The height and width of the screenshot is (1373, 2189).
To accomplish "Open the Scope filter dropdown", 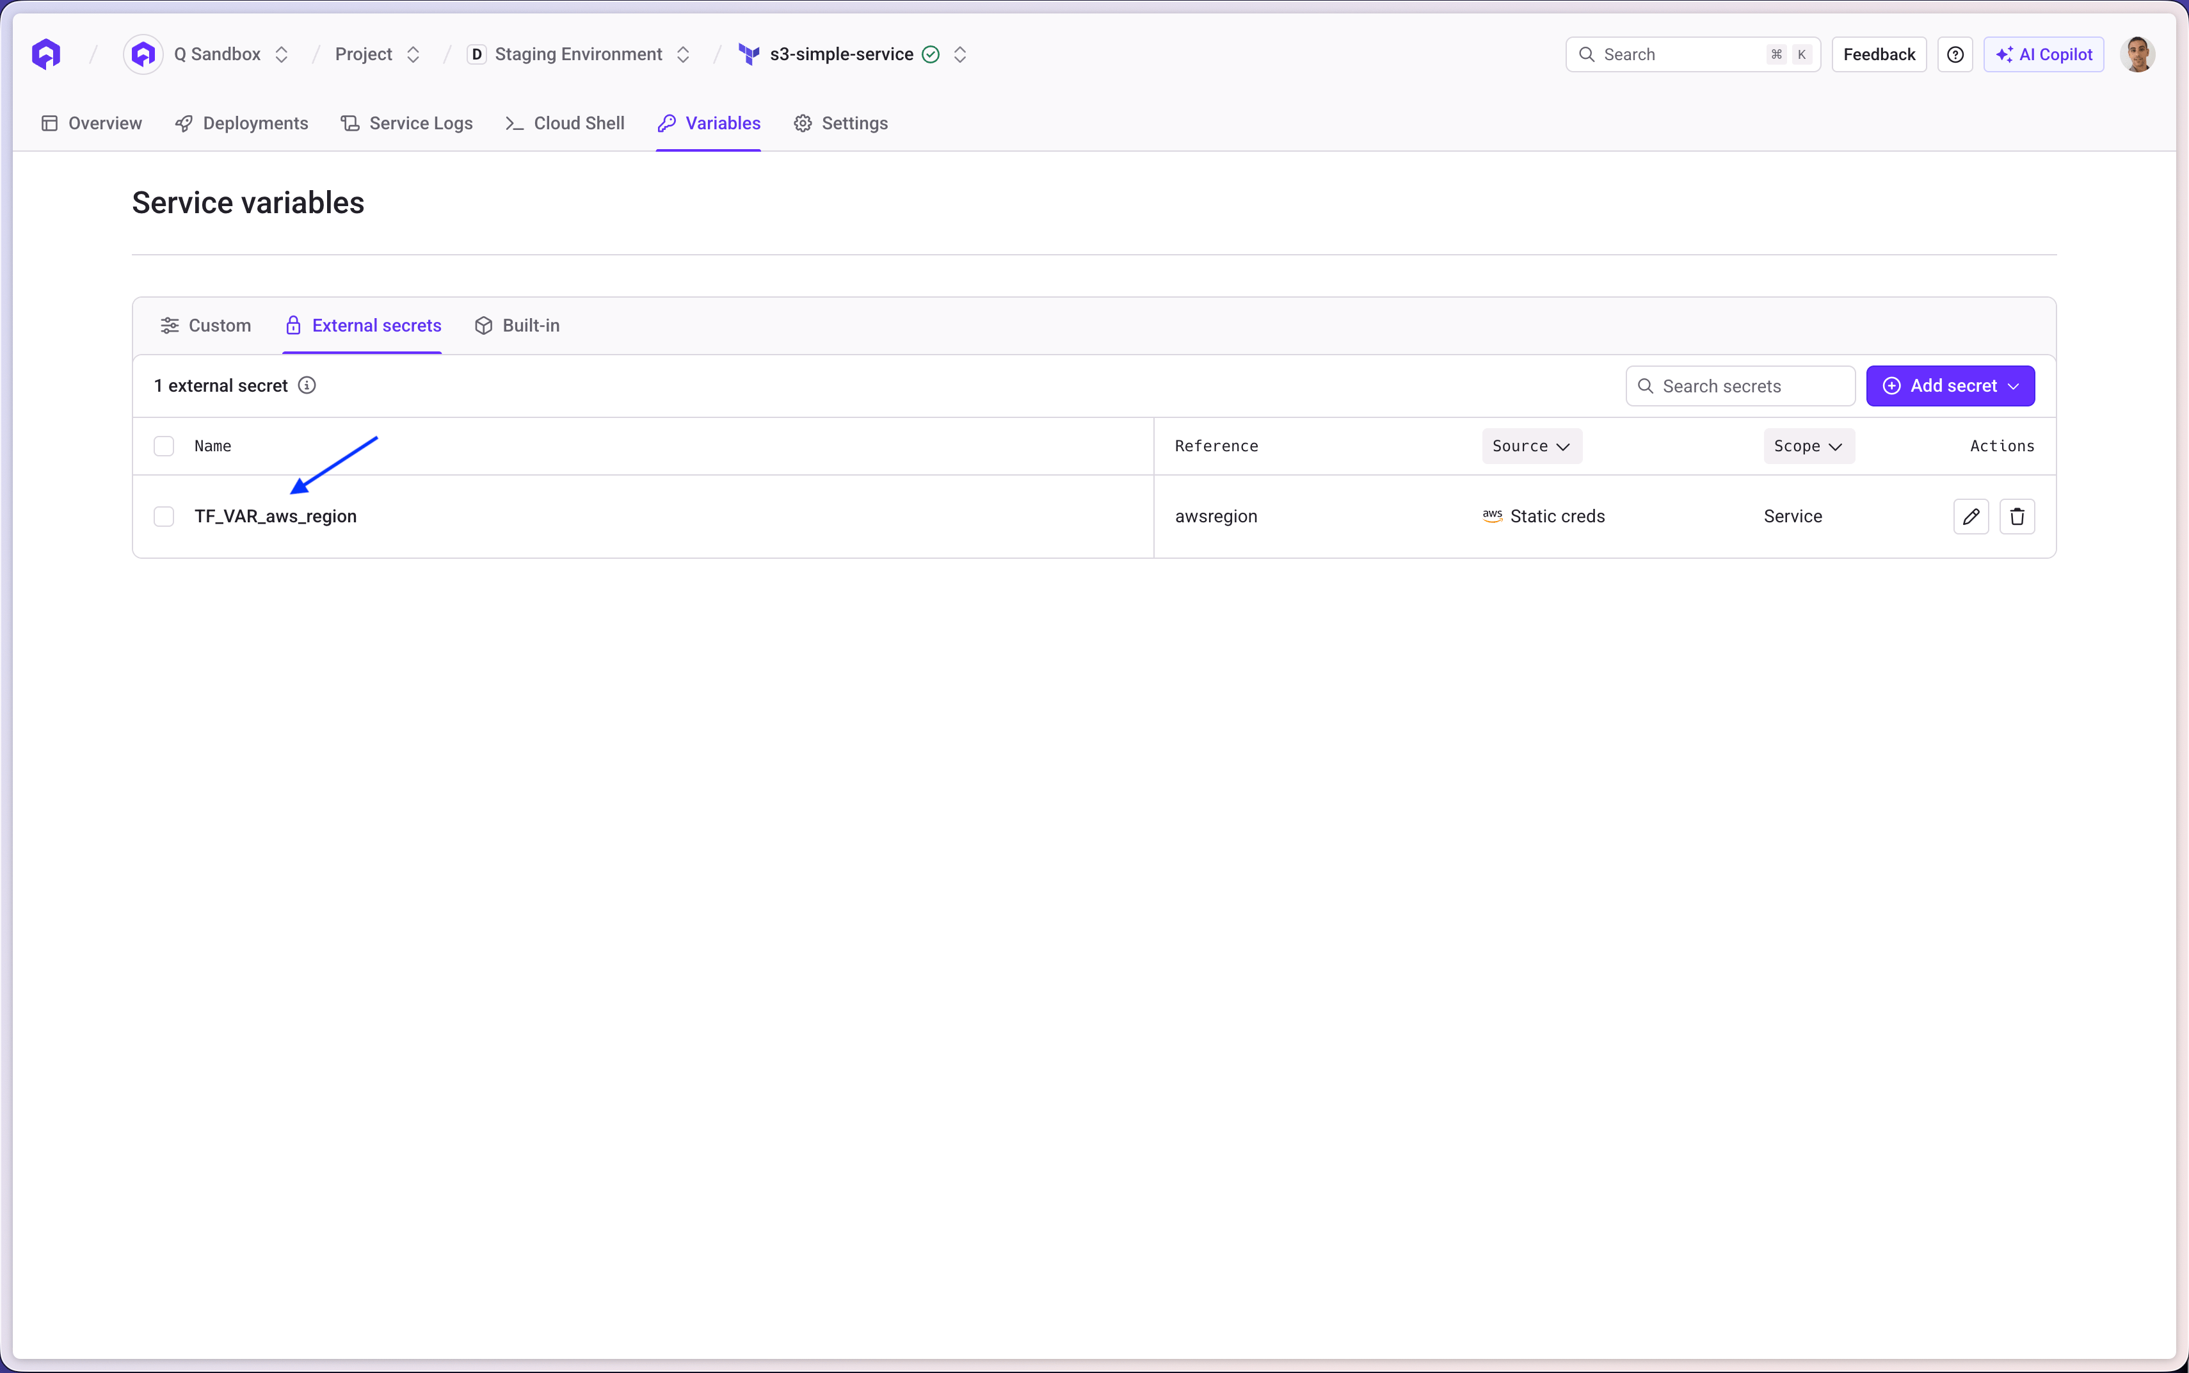I will point(1809,446).
